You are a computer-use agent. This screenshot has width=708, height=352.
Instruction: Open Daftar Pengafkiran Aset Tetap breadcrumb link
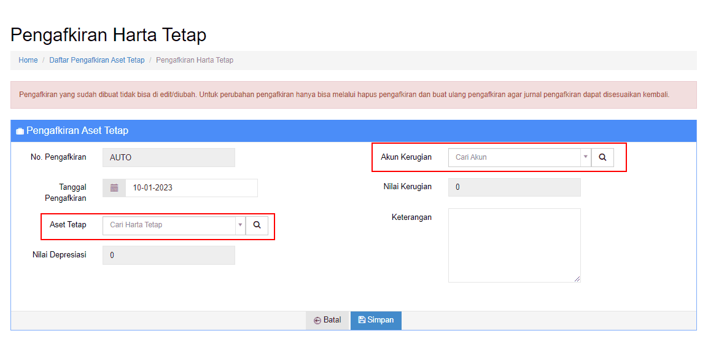[96, 60]
